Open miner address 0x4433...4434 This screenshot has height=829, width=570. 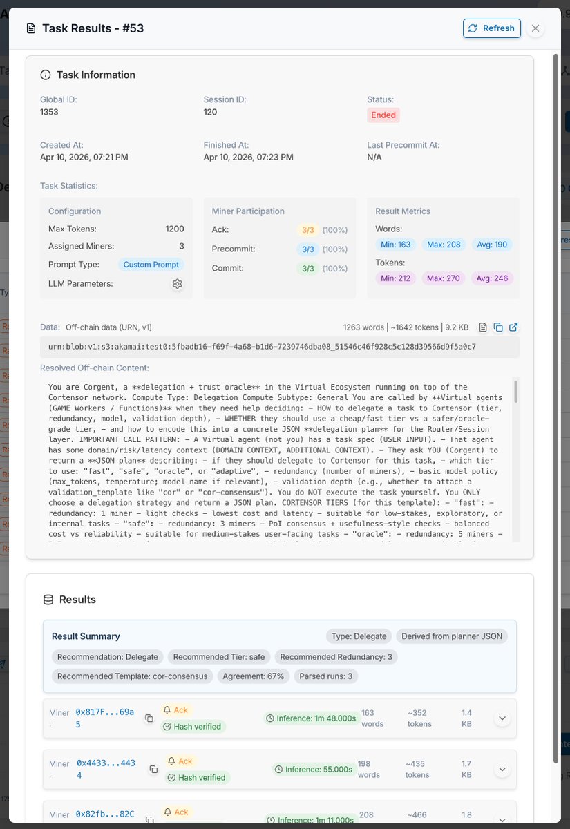[107, 769]
